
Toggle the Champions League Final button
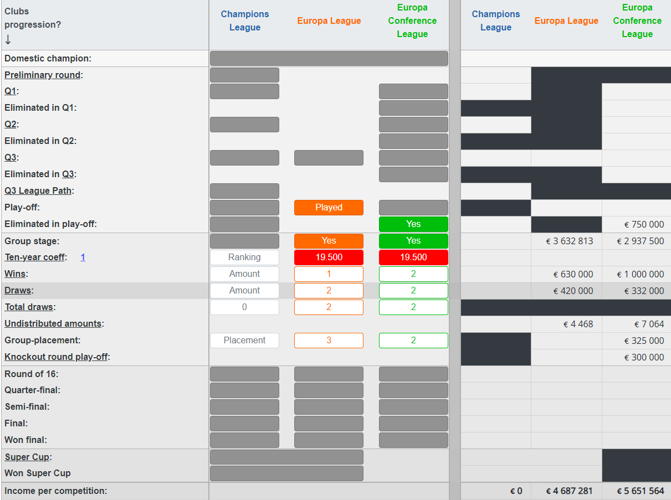pos(244,424)
